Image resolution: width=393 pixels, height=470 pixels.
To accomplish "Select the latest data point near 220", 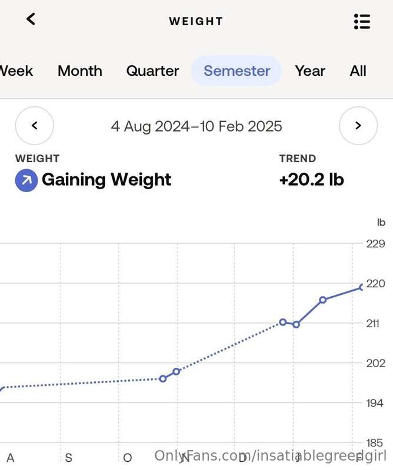I will click(362, 287).
